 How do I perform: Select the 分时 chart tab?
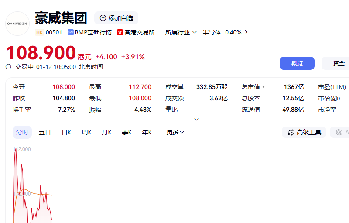(x=22, y=132)
